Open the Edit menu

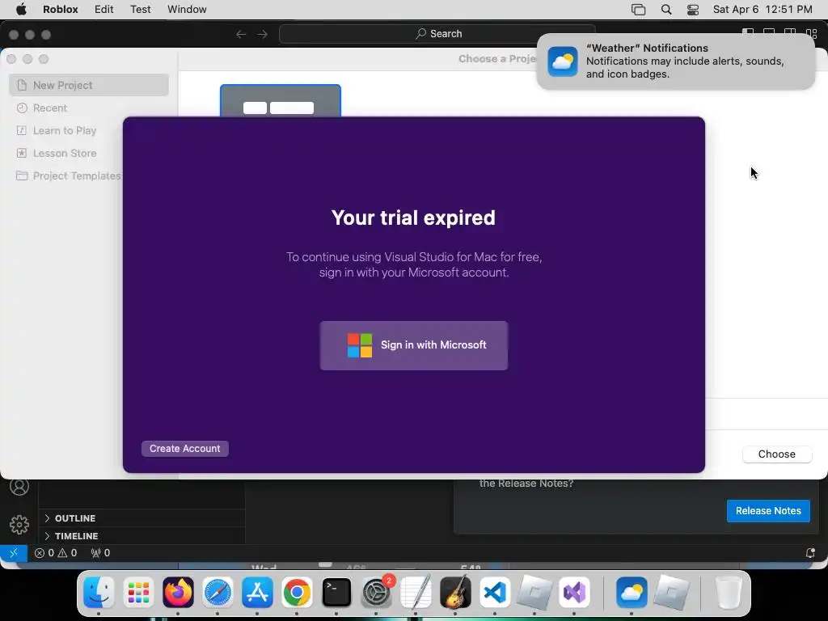pos(104,10)
